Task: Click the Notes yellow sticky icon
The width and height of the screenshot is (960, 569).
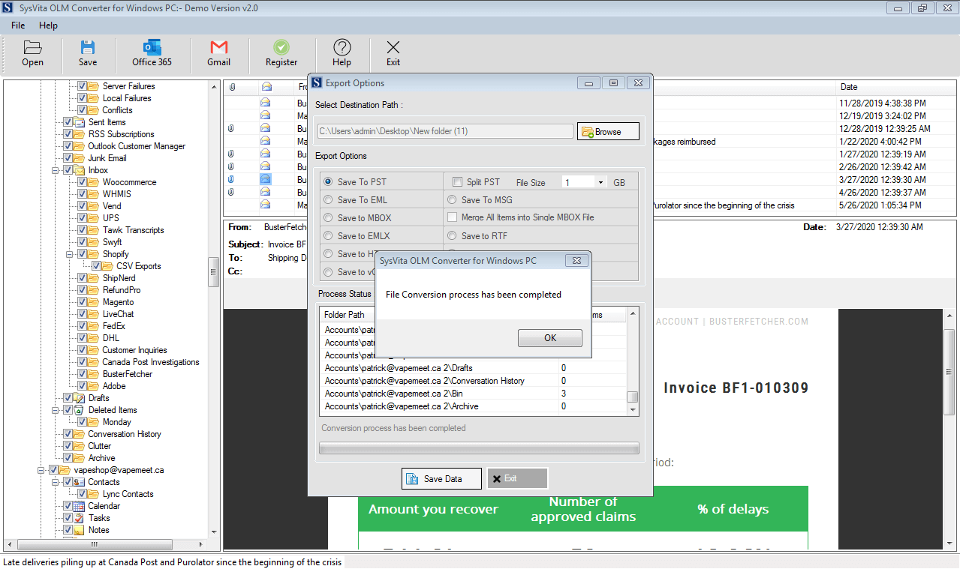Action: click(x=80, y=530)
